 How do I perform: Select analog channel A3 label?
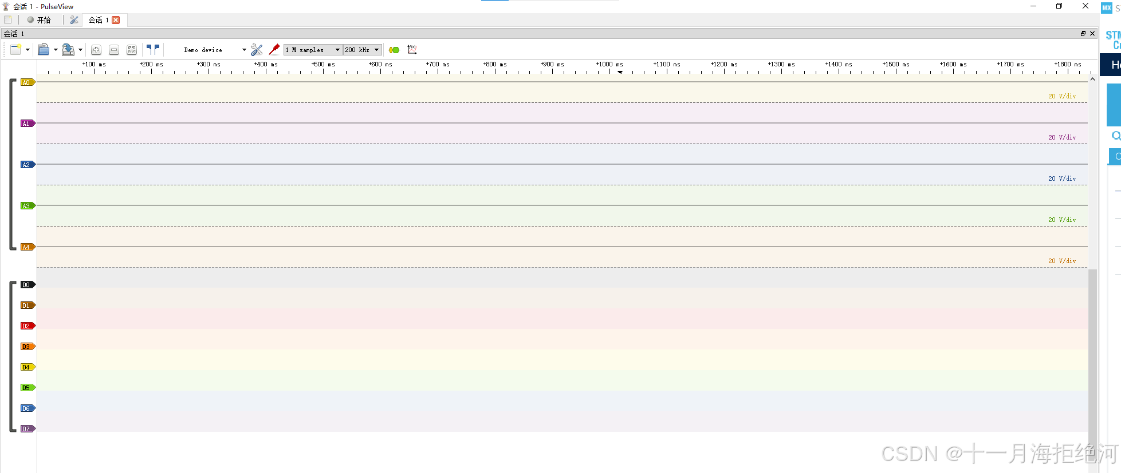click(x=28, y=206)
